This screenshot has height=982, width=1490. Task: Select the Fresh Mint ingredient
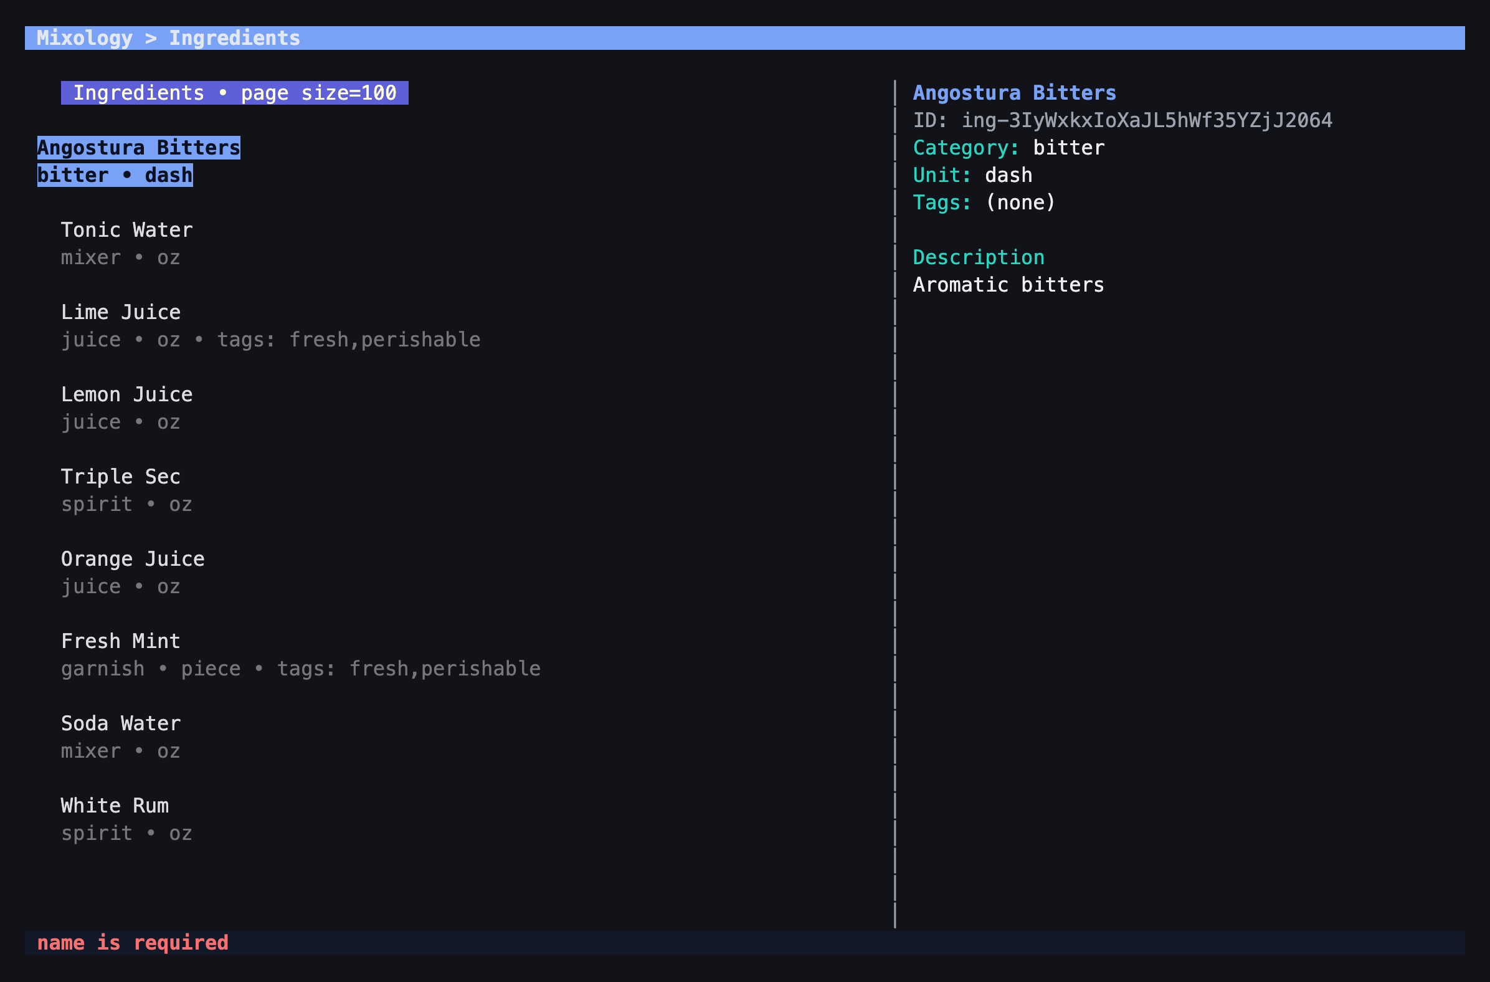[x=300, y=654]
